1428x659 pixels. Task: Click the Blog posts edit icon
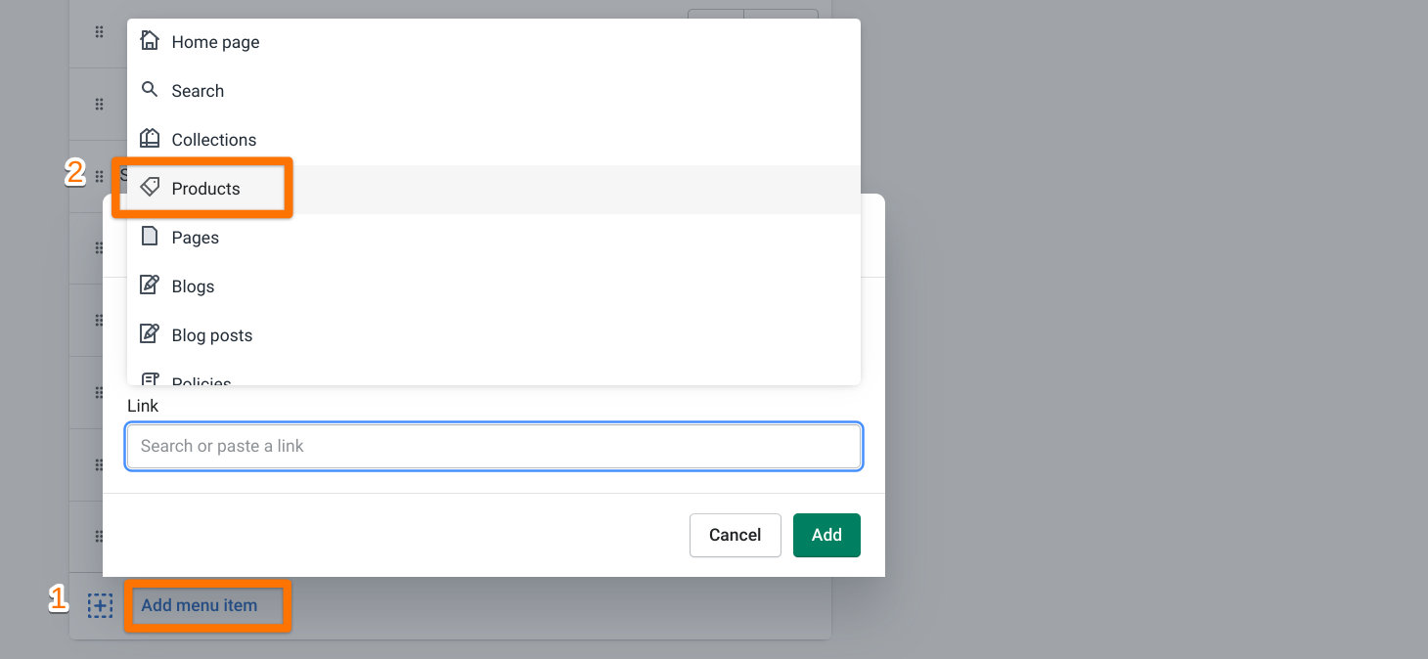tap(150, 334)
